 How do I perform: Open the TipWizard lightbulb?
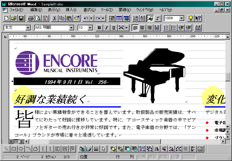point(191,18)
